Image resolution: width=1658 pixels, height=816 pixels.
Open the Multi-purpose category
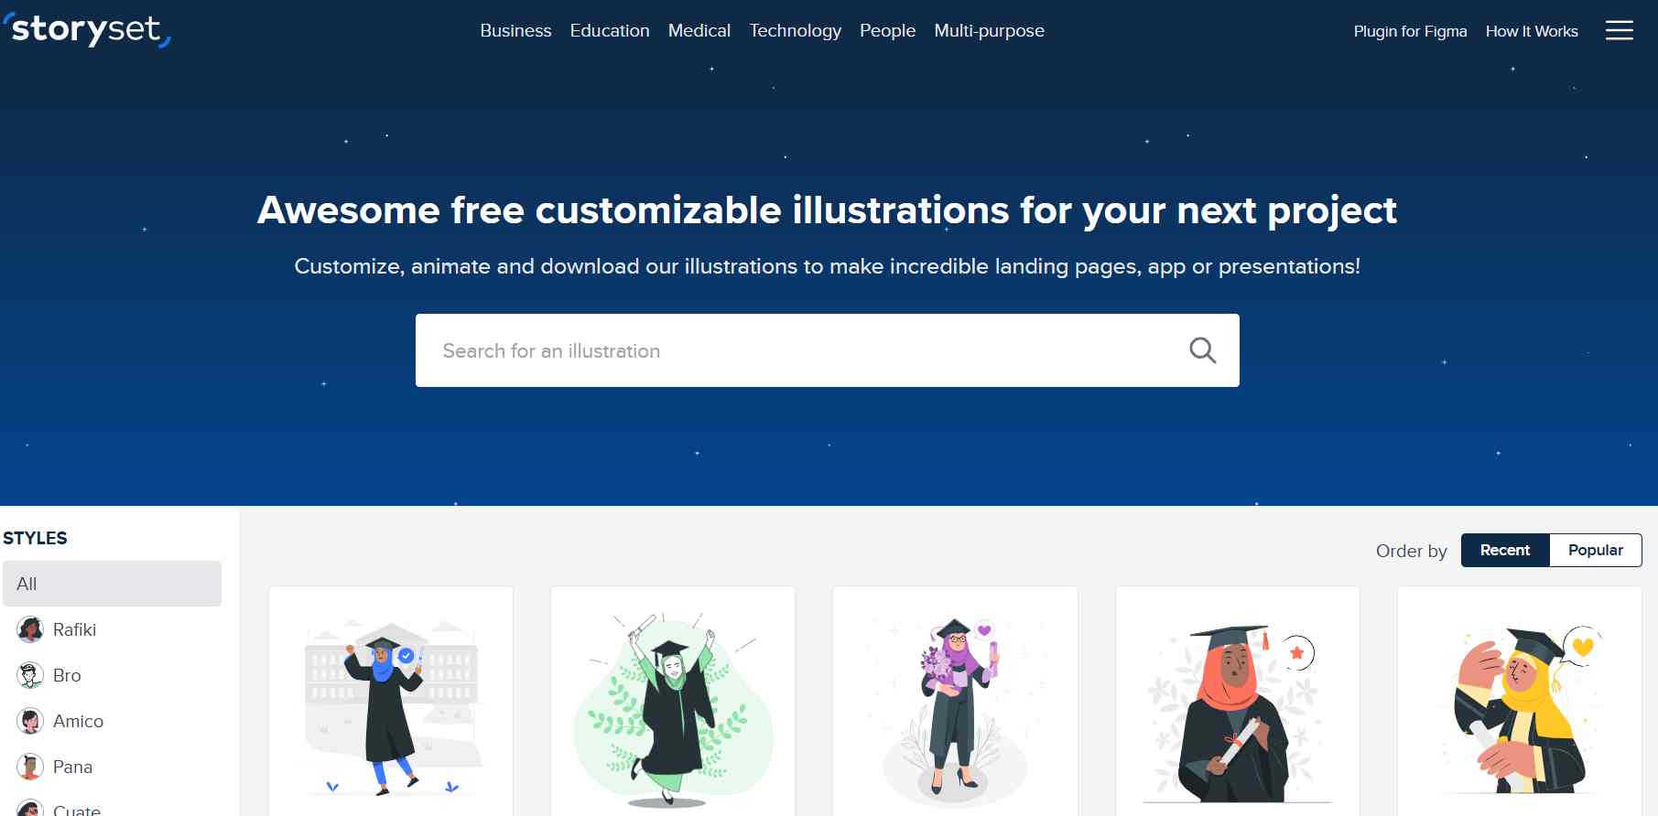[x=989, y=30]
